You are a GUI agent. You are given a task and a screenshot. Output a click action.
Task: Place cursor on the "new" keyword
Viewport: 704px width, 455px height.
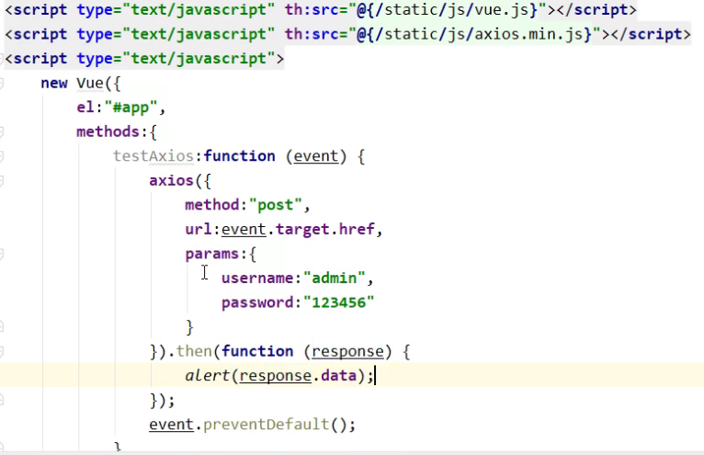54,83
